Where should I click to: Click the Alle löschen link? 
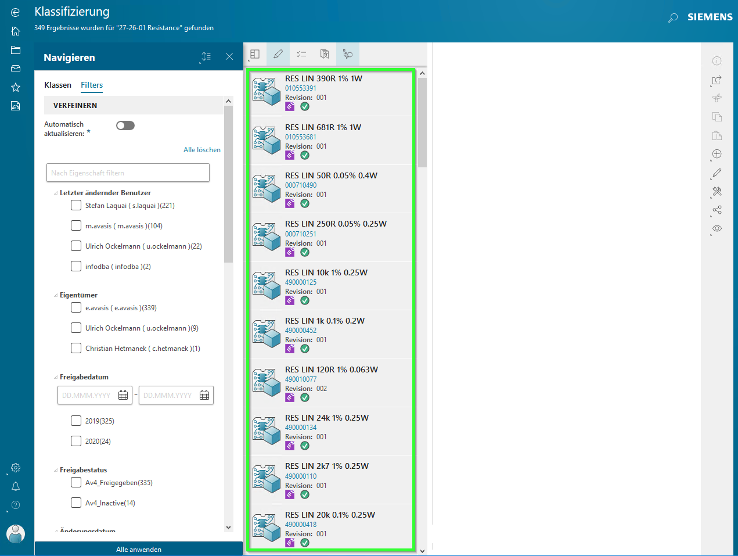point(202,150)
